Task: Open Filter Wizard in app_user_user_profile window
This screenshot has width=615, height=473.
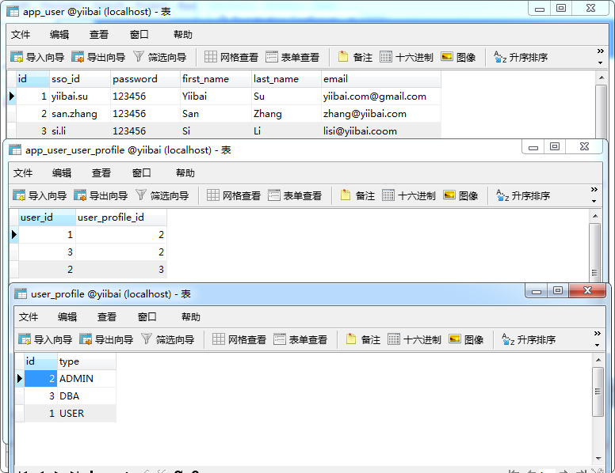Action: 162,195
